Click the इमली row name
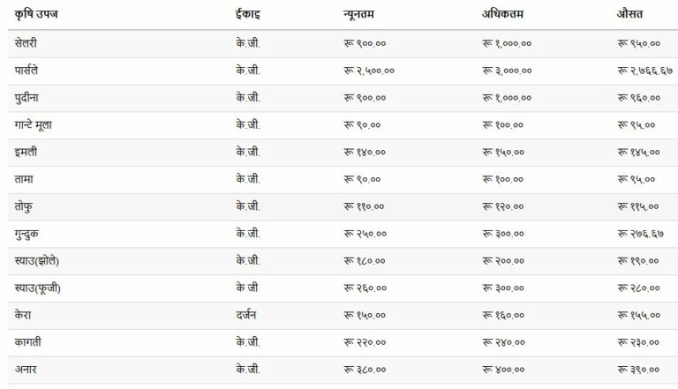This screenshot has height=389, width=678. point(26,152)
